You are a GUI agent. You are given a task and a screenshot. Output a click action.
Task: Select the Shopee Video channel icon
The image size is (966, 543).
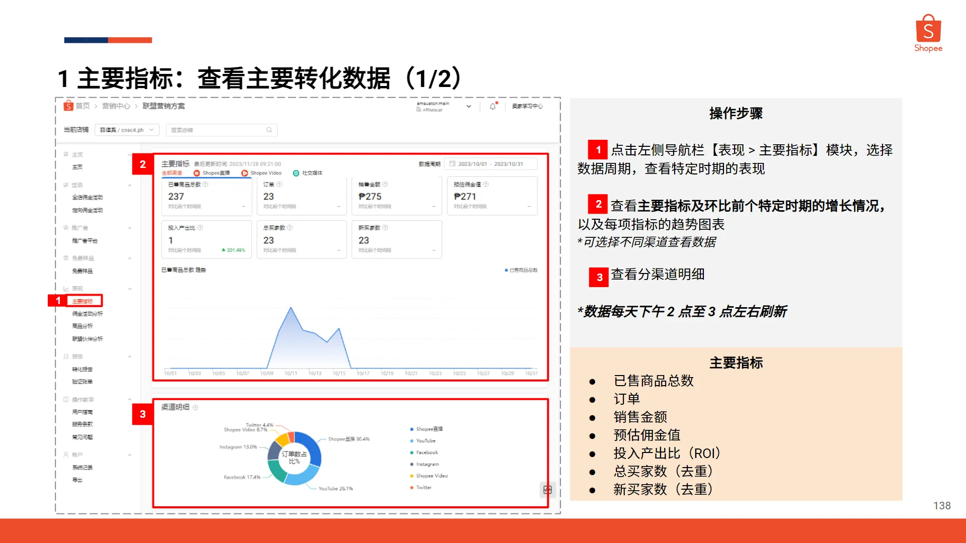coord(244,172)
